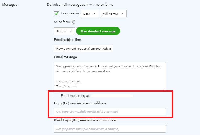
Task: Click the Cc email address field
Action: coord(110,112)
